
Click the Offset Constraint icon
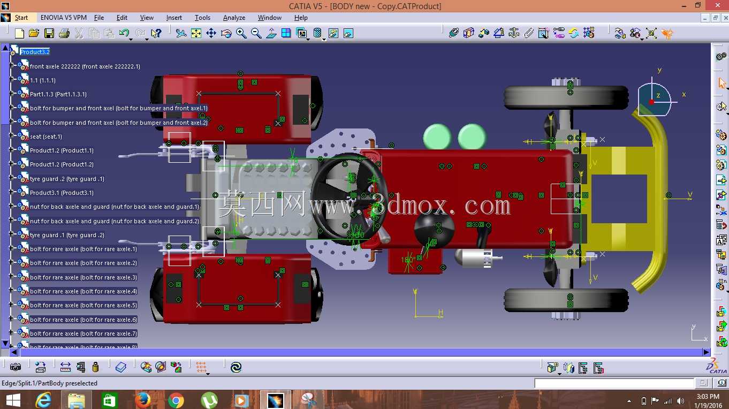click(484, 33)
